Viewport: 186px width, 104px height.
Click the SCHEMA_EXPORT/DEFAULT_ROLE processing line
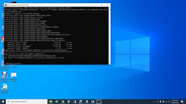(25, 25)
